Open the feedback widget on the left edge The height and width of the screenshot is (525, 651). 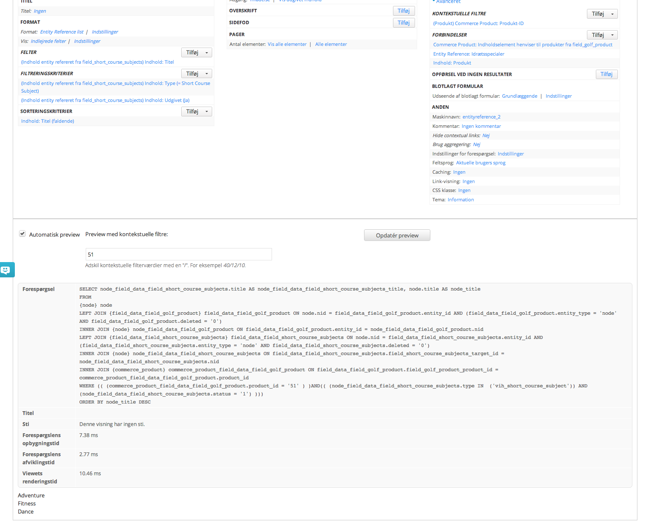coord(6,270)
